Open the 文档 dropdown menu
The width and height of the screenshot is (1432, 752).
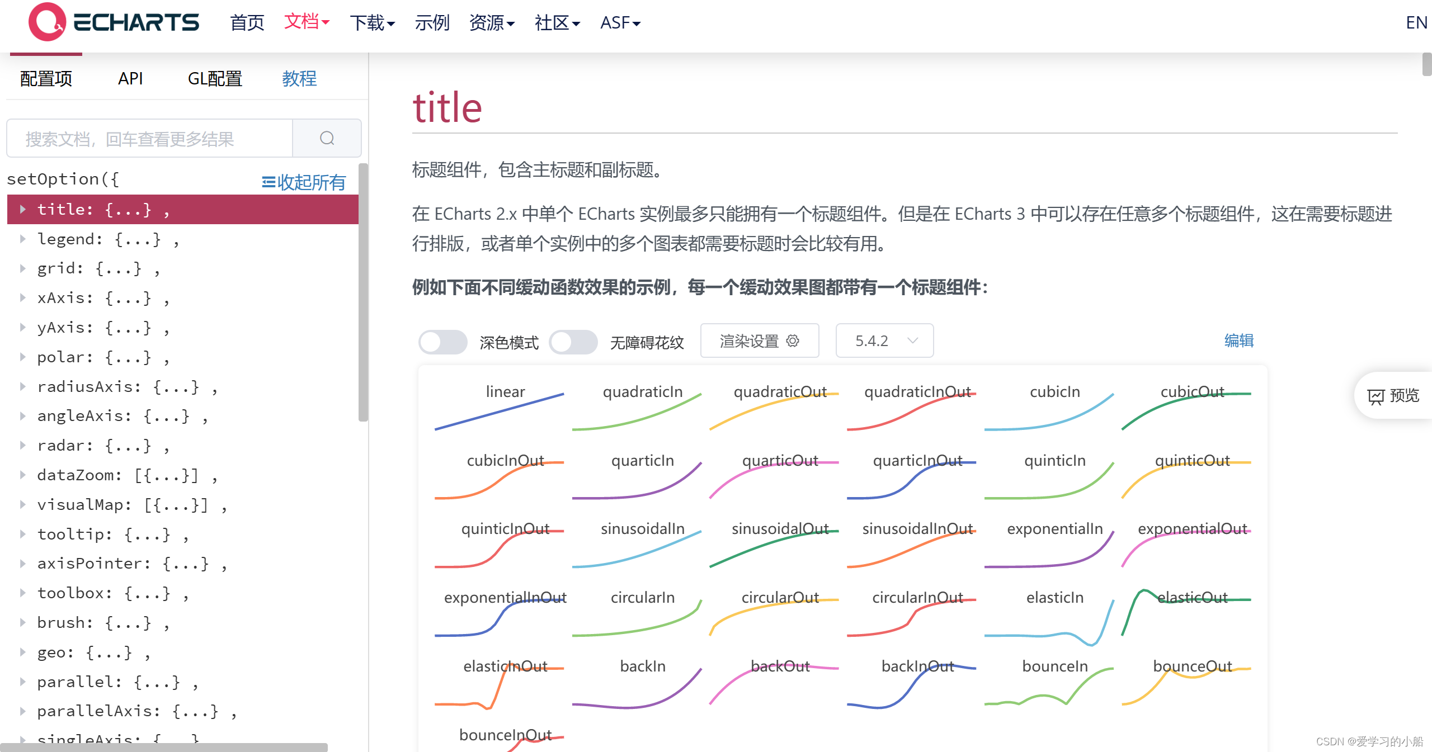click(307, 22)
